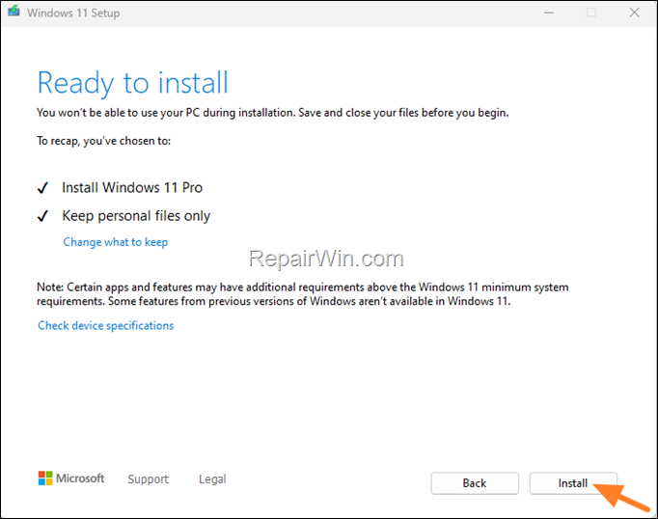Open Check device specifications link
The width and height of the screenshot is (658, 519).
106,326
